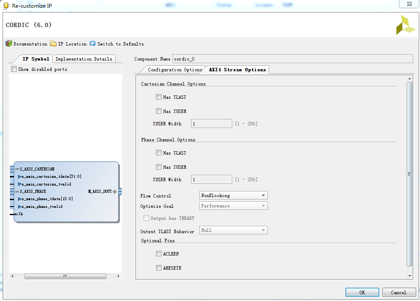Image resolution: width=420 pixels, height=301 pixels.
Task: Open the Flow Control dropdown
Action: (233, 195)
